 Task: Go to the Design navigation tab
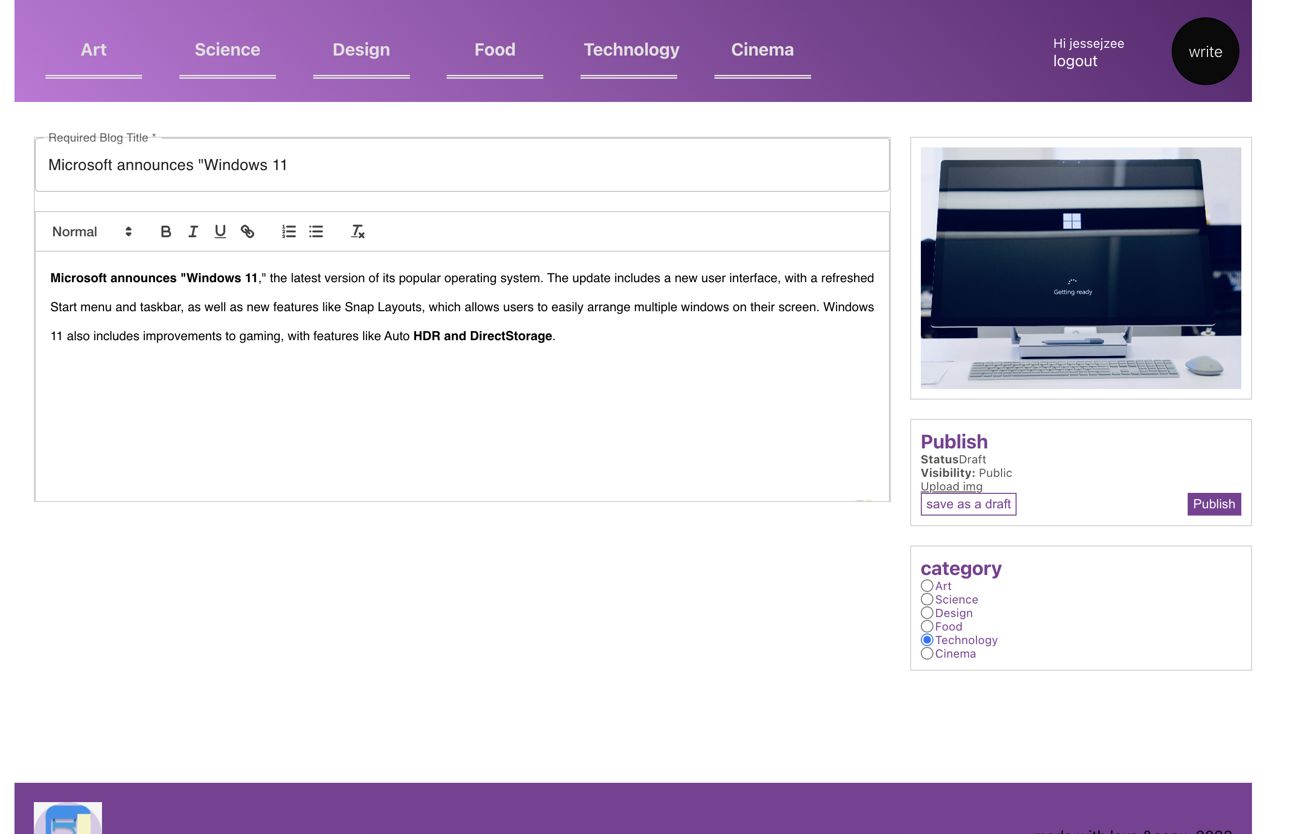pos(361,50)
